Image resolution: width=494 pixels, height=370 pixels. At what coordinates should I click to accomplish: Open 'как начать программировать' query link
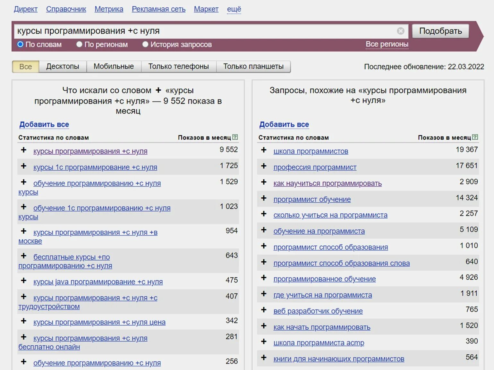coord(322,327)
